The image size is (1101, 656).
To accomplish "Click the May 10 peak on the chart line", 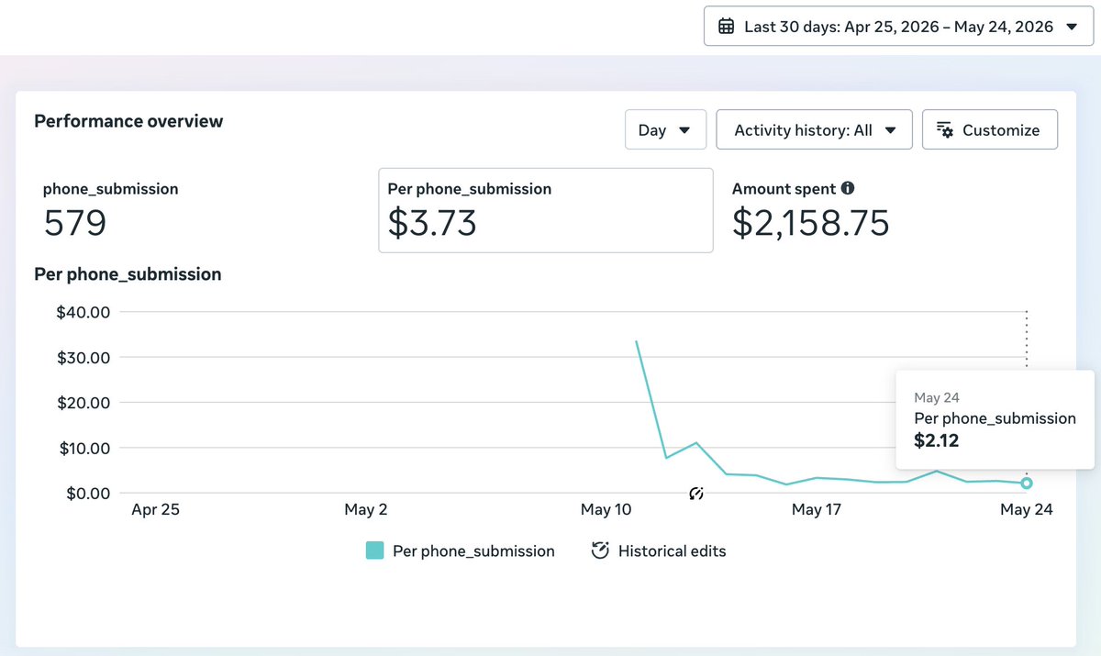I will click(637, 341).
